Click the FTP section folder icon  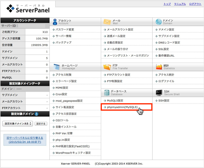coord(107,67)
